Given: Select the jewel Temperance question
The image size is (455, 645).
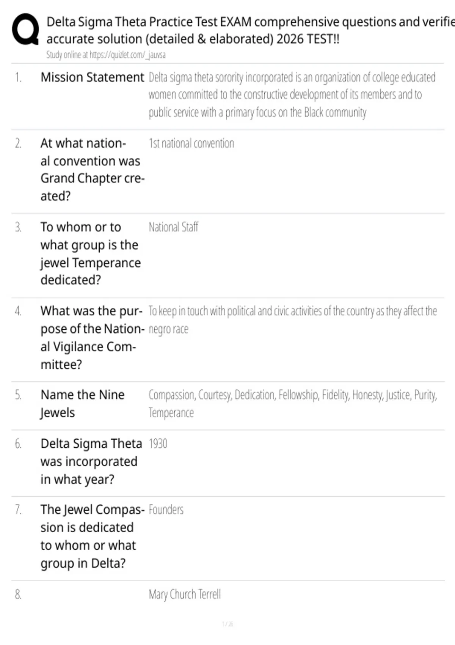Looking at the screenshot, I should (x=91, y=253).
